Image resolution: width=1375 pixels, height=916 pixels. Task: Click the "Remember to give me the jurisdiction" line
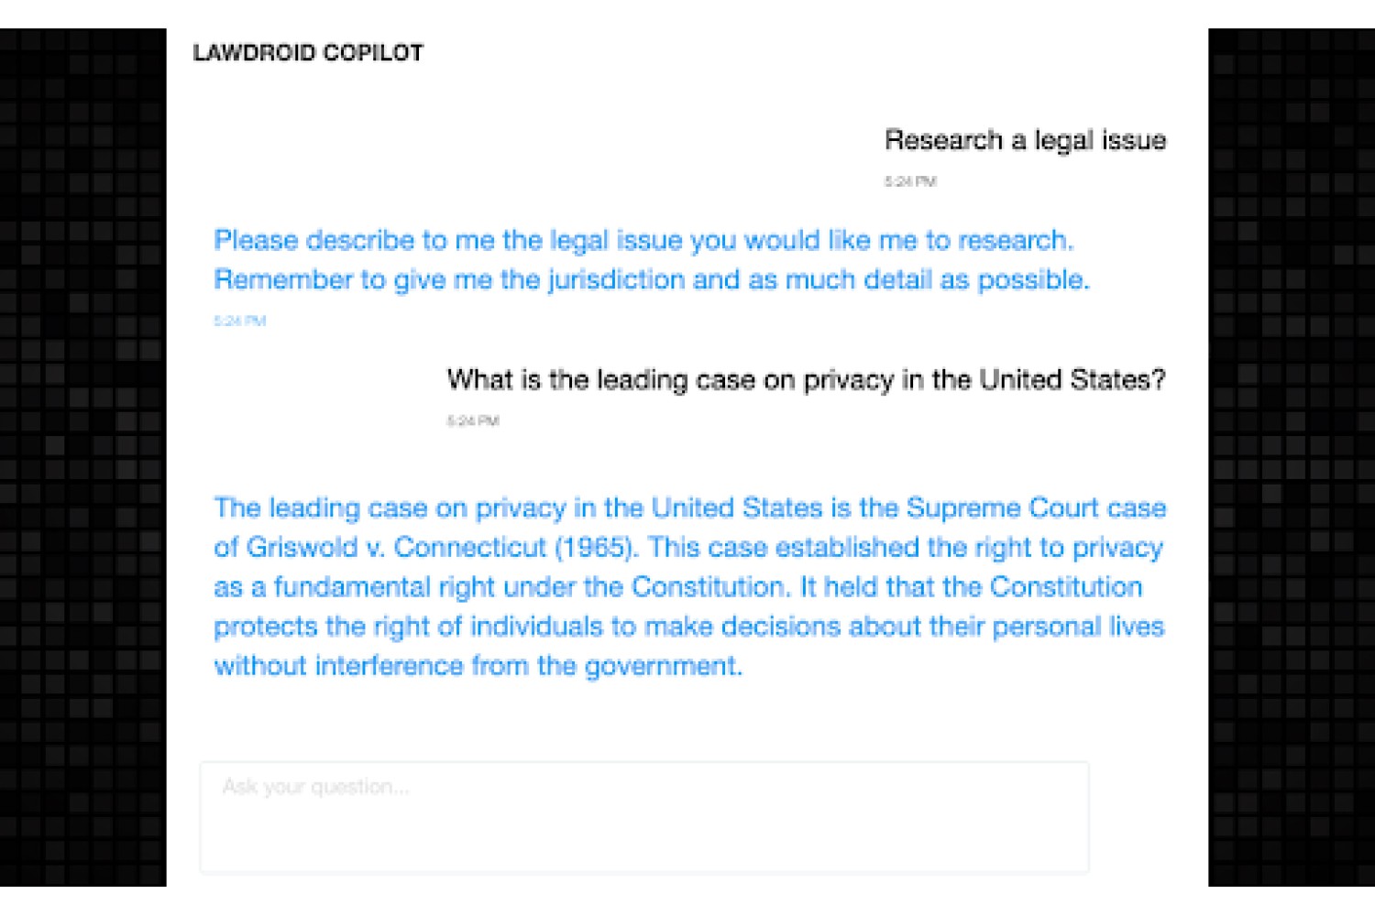[x=652, y=279]
